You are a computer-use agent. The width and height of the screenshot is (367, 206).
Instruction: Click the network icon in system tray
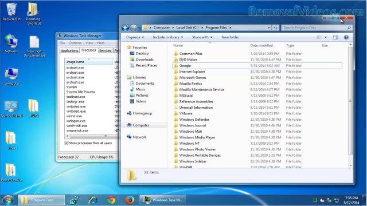[x=337, y=200]
